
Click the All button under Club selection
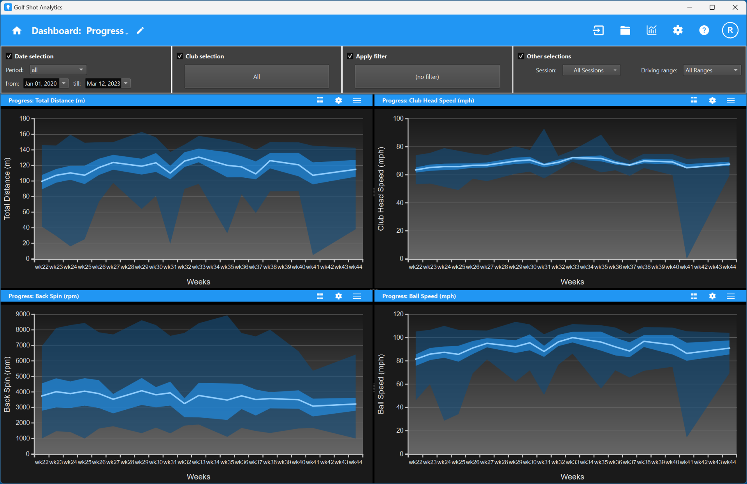256,76
